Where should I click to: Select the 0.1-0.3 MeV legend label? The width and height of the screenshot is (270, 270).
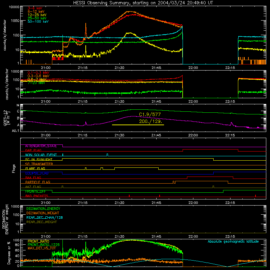pos(38,73)
